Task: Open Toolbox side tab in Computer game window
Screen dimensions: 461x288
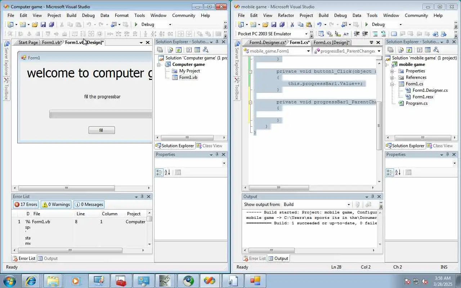Action: pos(6,89)
